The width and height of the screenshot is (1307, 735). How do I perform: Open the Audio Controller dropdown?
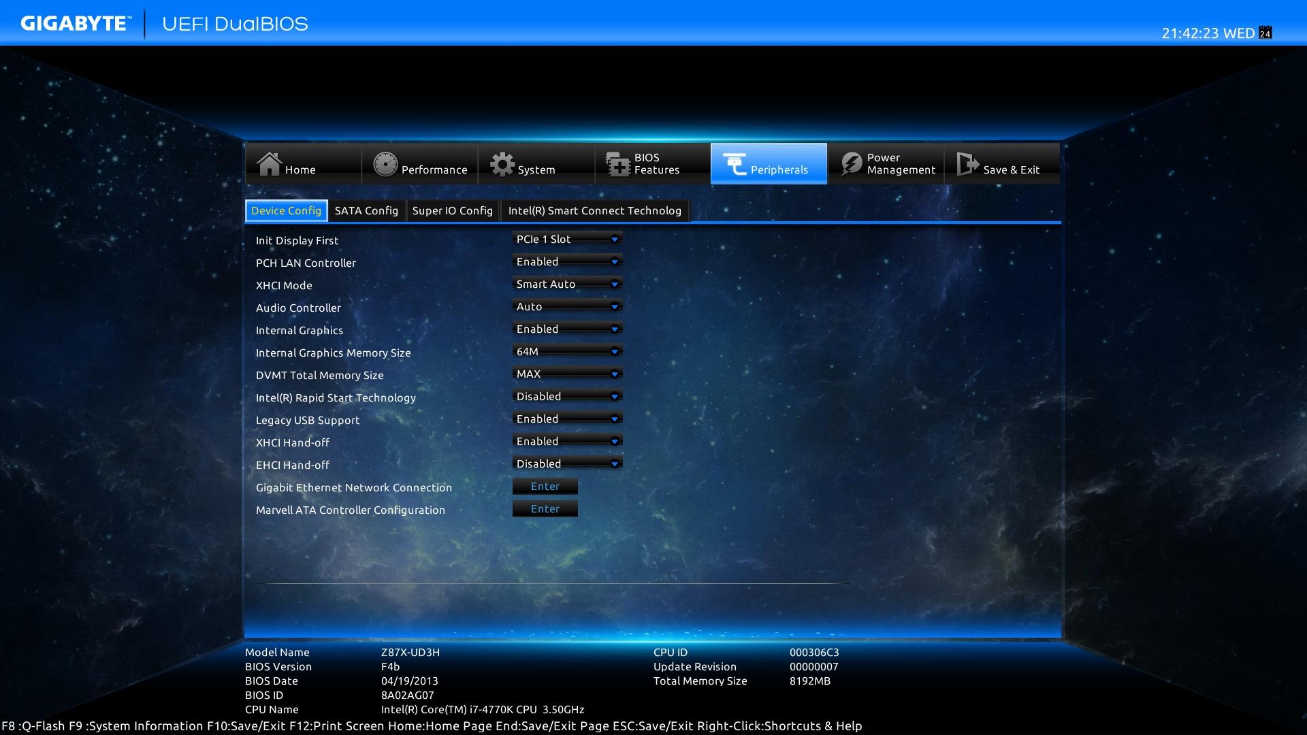coord(567,306)
